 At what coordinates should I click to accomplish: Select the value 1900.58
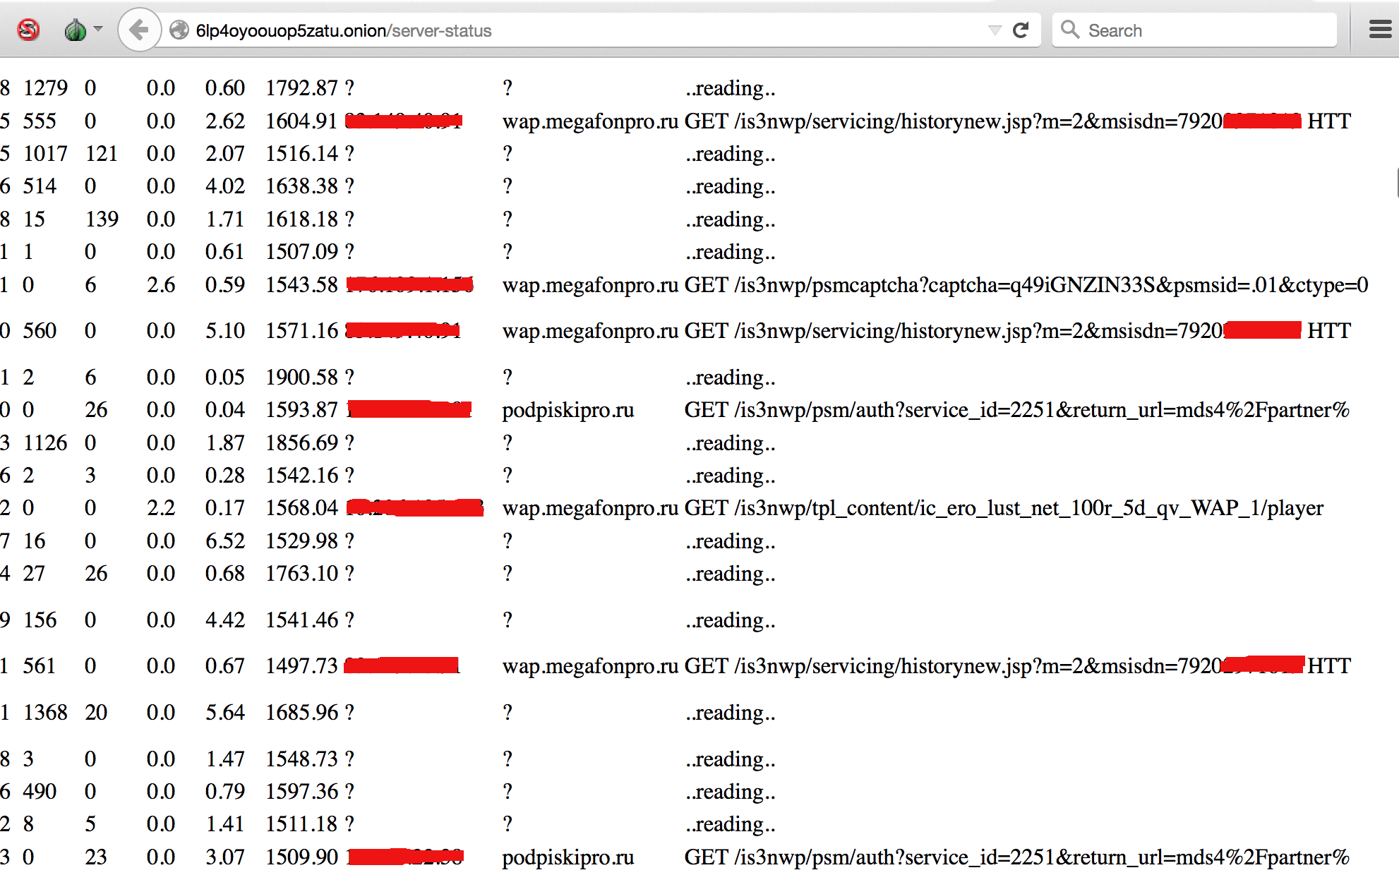tap(301, 378)
